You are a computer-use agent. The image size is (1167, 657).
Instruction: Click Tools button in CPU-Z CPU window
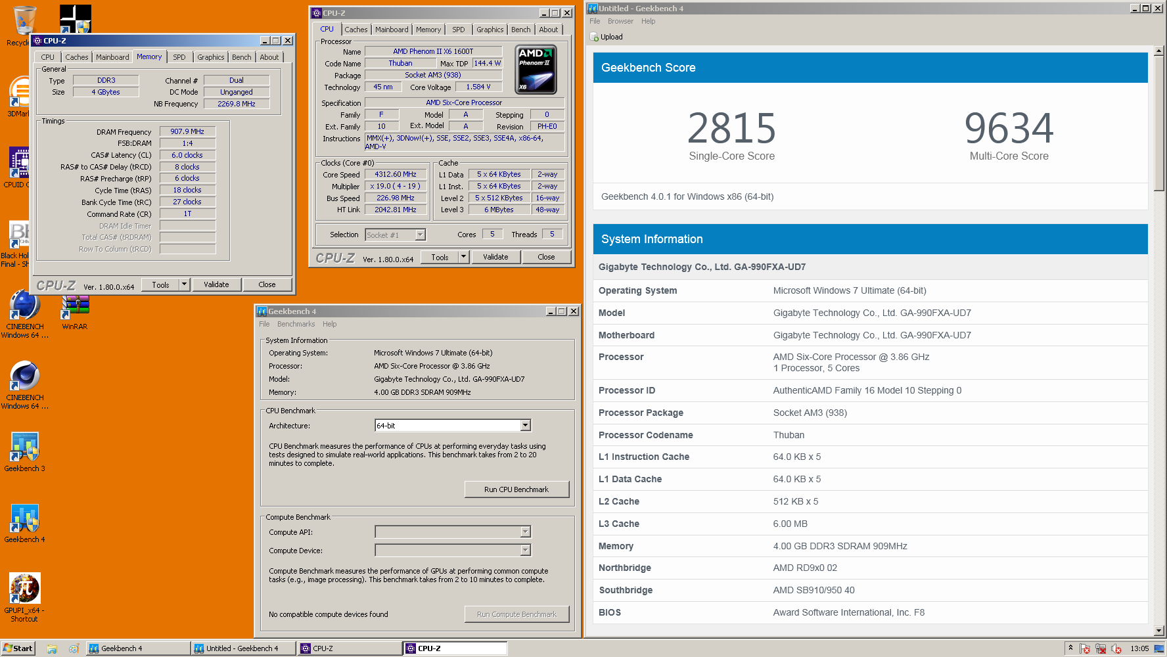coord(440,257)
